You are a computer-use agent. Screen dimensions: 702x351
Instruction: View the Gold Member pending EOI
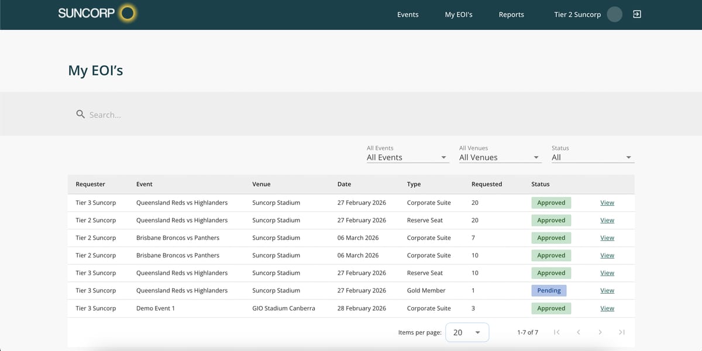(607, 290)
